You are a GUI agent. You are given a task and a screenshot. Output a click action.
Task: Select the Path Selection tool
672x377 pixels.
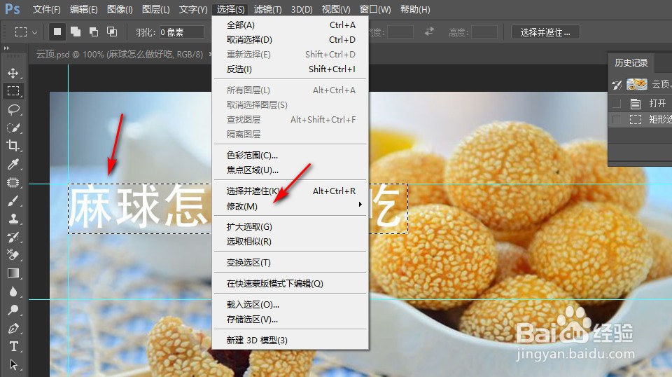tap(13, 364)
